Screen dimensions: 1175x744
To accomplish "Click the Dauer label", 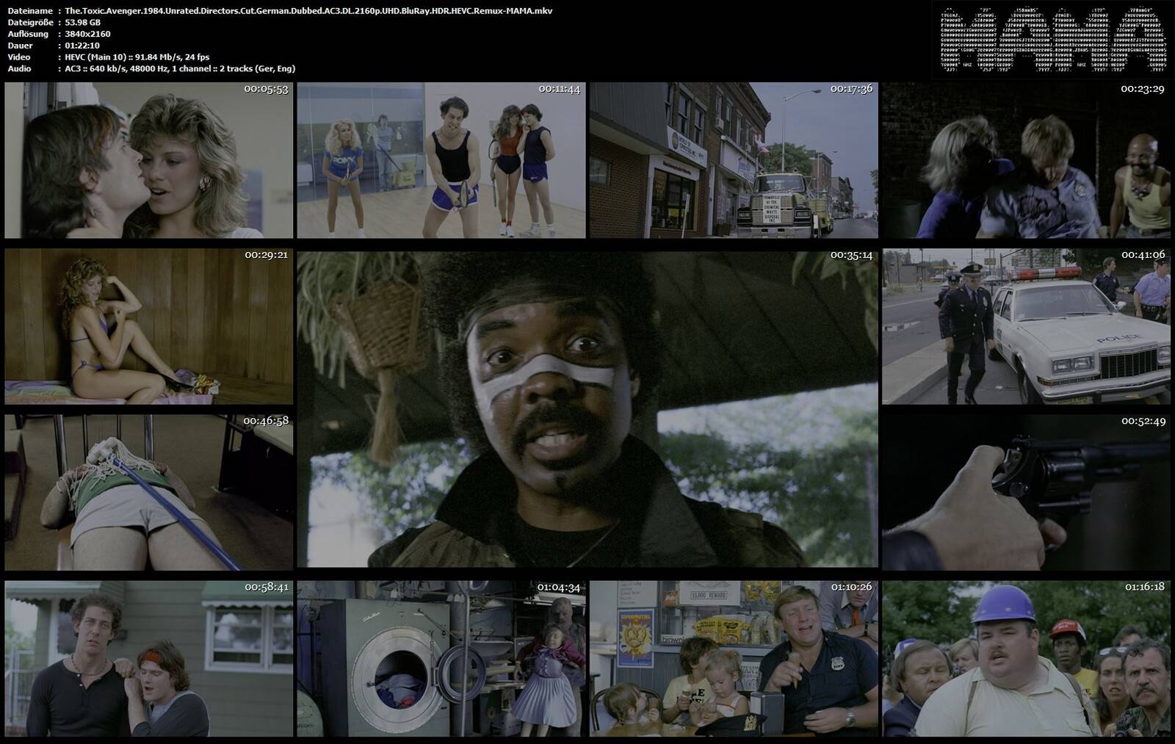I will coord(18,46).
